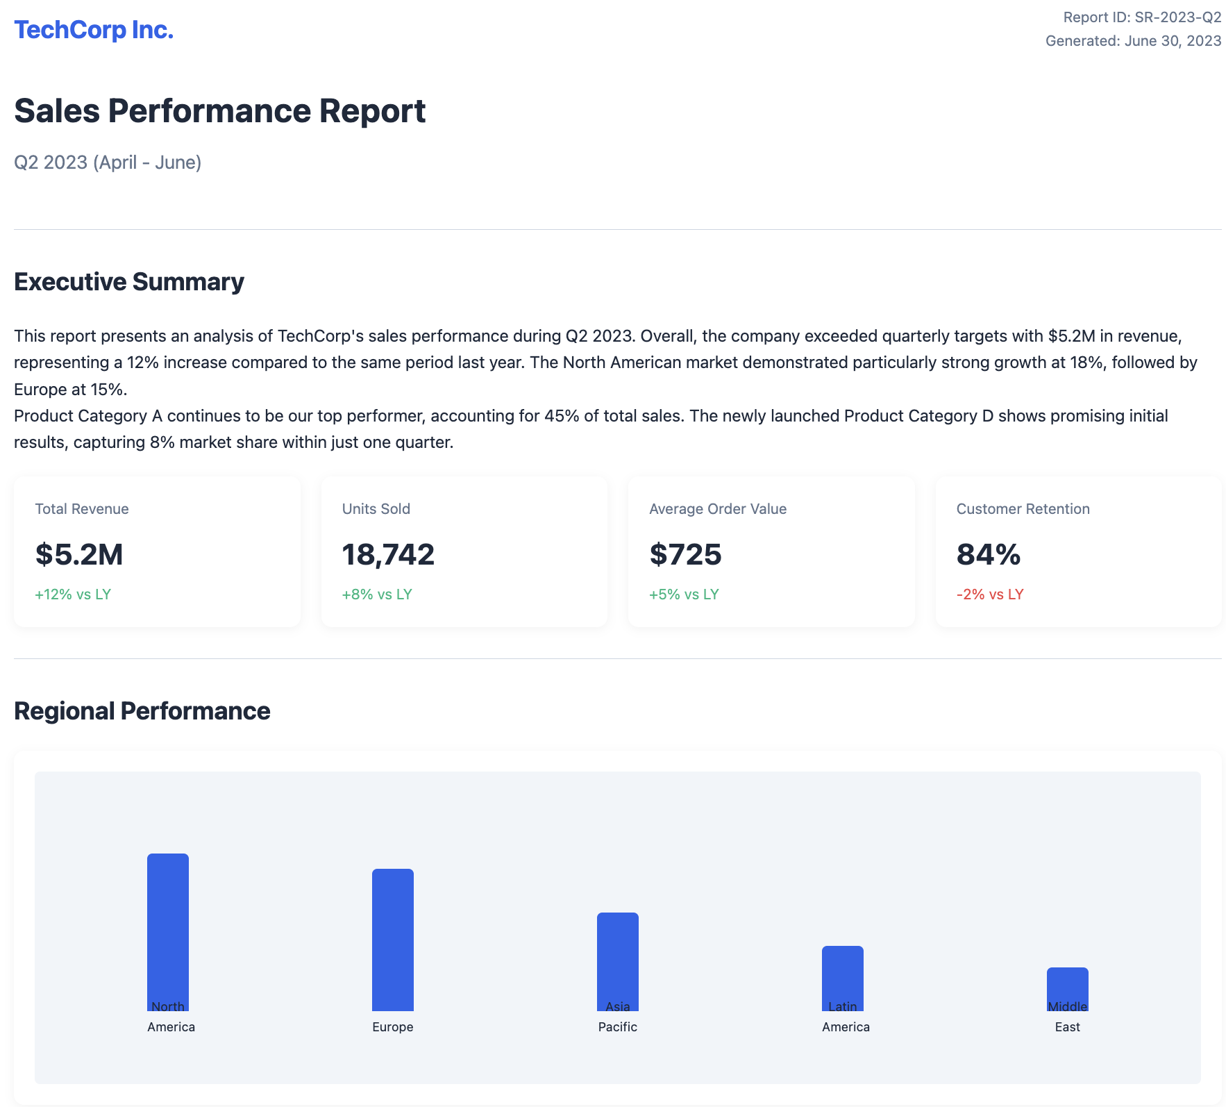
Task: Click the Regional Performance heading
Action: (142, 710)
